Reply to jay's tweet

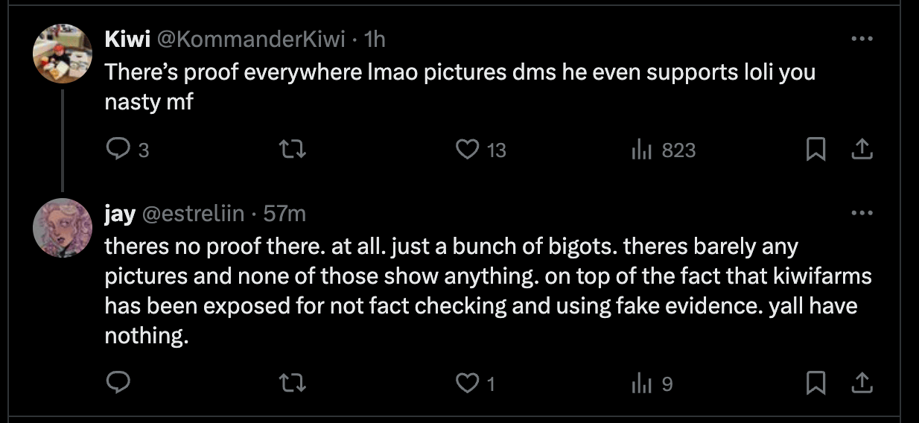(119, 383)
